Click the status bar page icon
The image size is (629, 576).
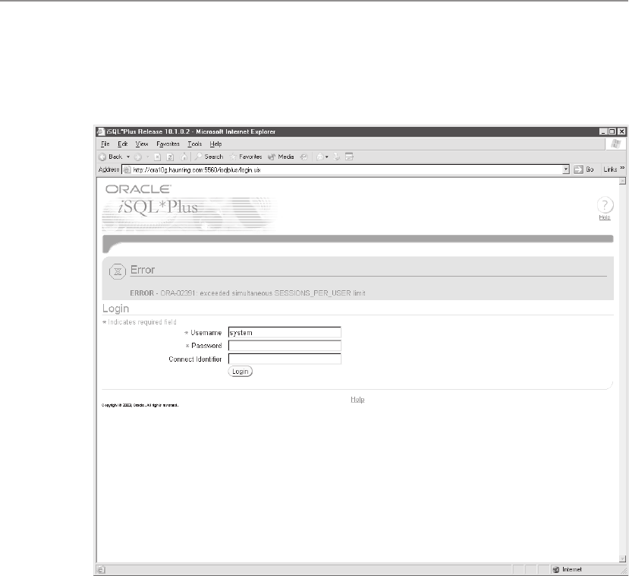[x=101, y=570]
